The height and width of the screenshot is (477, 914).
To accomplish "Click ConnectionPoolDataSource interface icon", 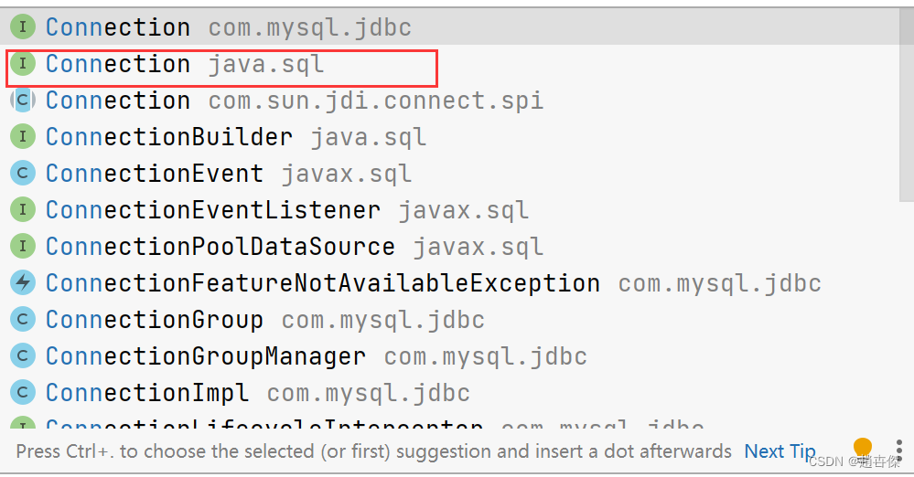I will click(23, 247).
